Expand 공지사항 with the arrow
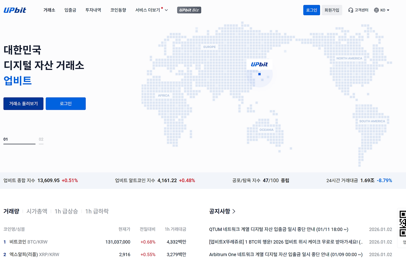This screenshot has width=406, height=258. tap(234, 211)
